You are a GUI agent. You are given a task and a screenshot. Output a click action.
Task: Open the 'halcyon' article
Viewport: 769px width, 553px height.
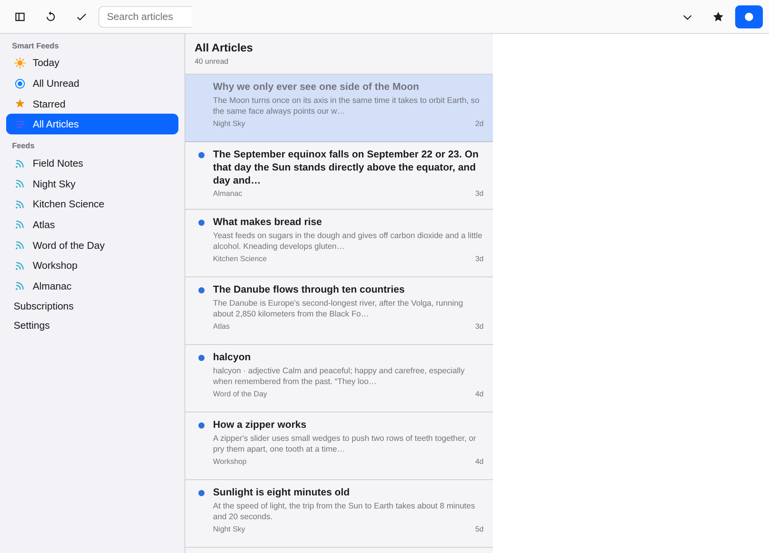(x=339, y=378)
